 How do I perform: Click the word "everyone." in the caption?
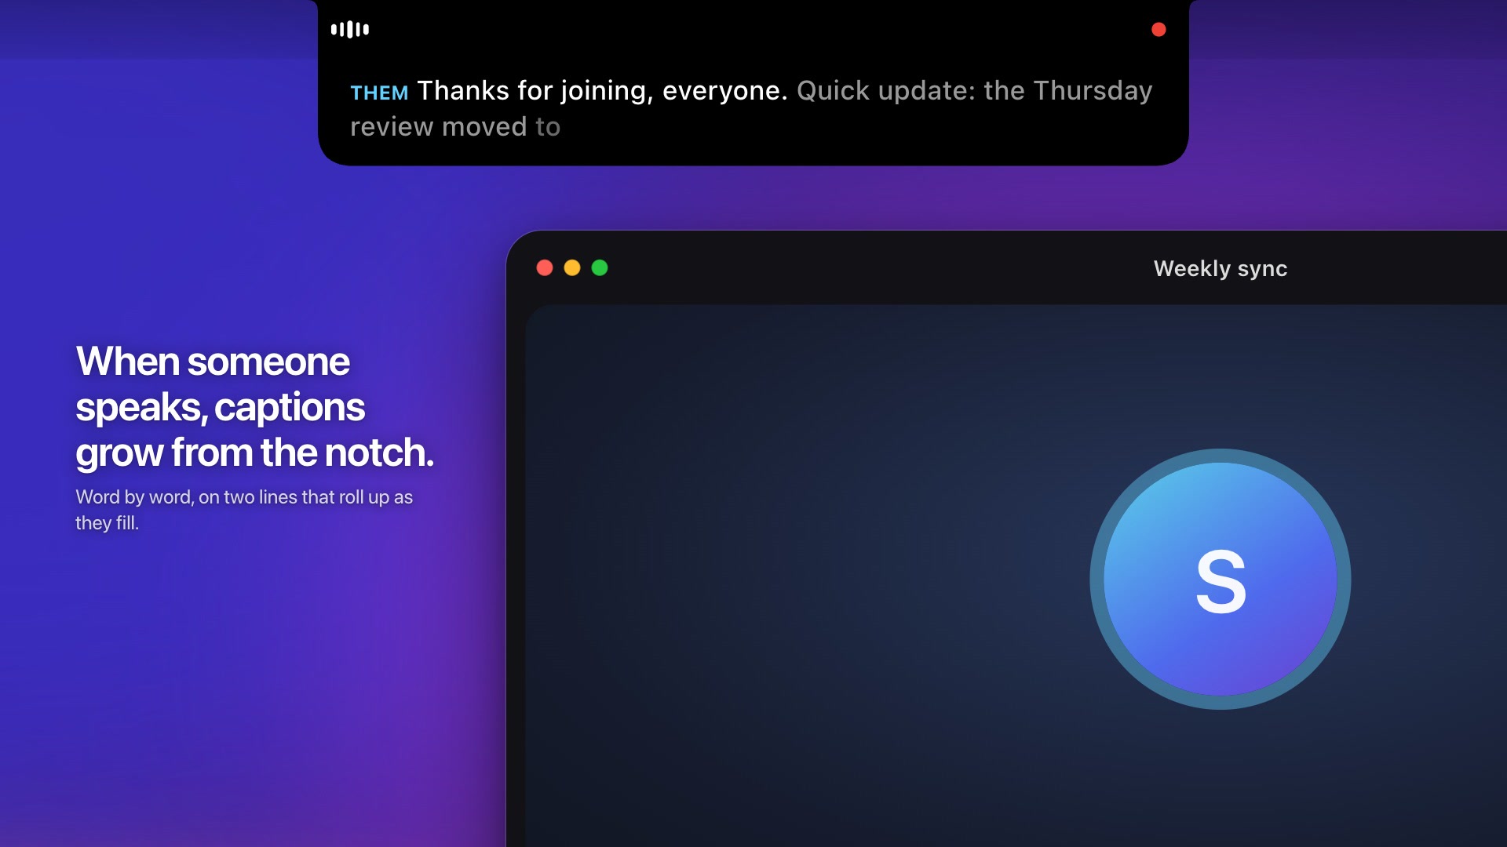(x=724, y=91)
